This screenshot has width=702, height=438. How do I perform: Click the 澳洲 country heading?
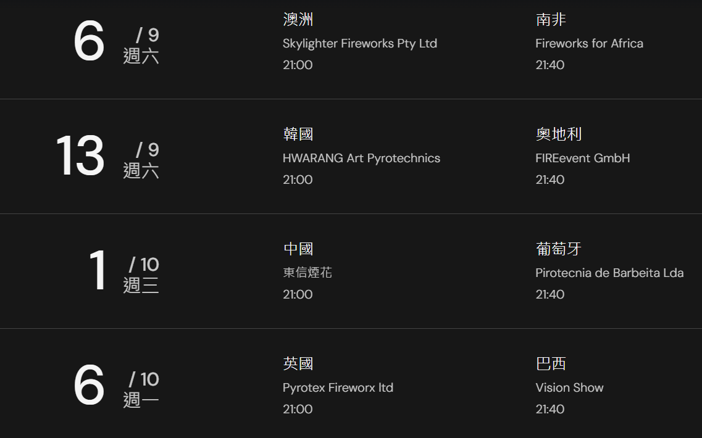click(298, 20)
